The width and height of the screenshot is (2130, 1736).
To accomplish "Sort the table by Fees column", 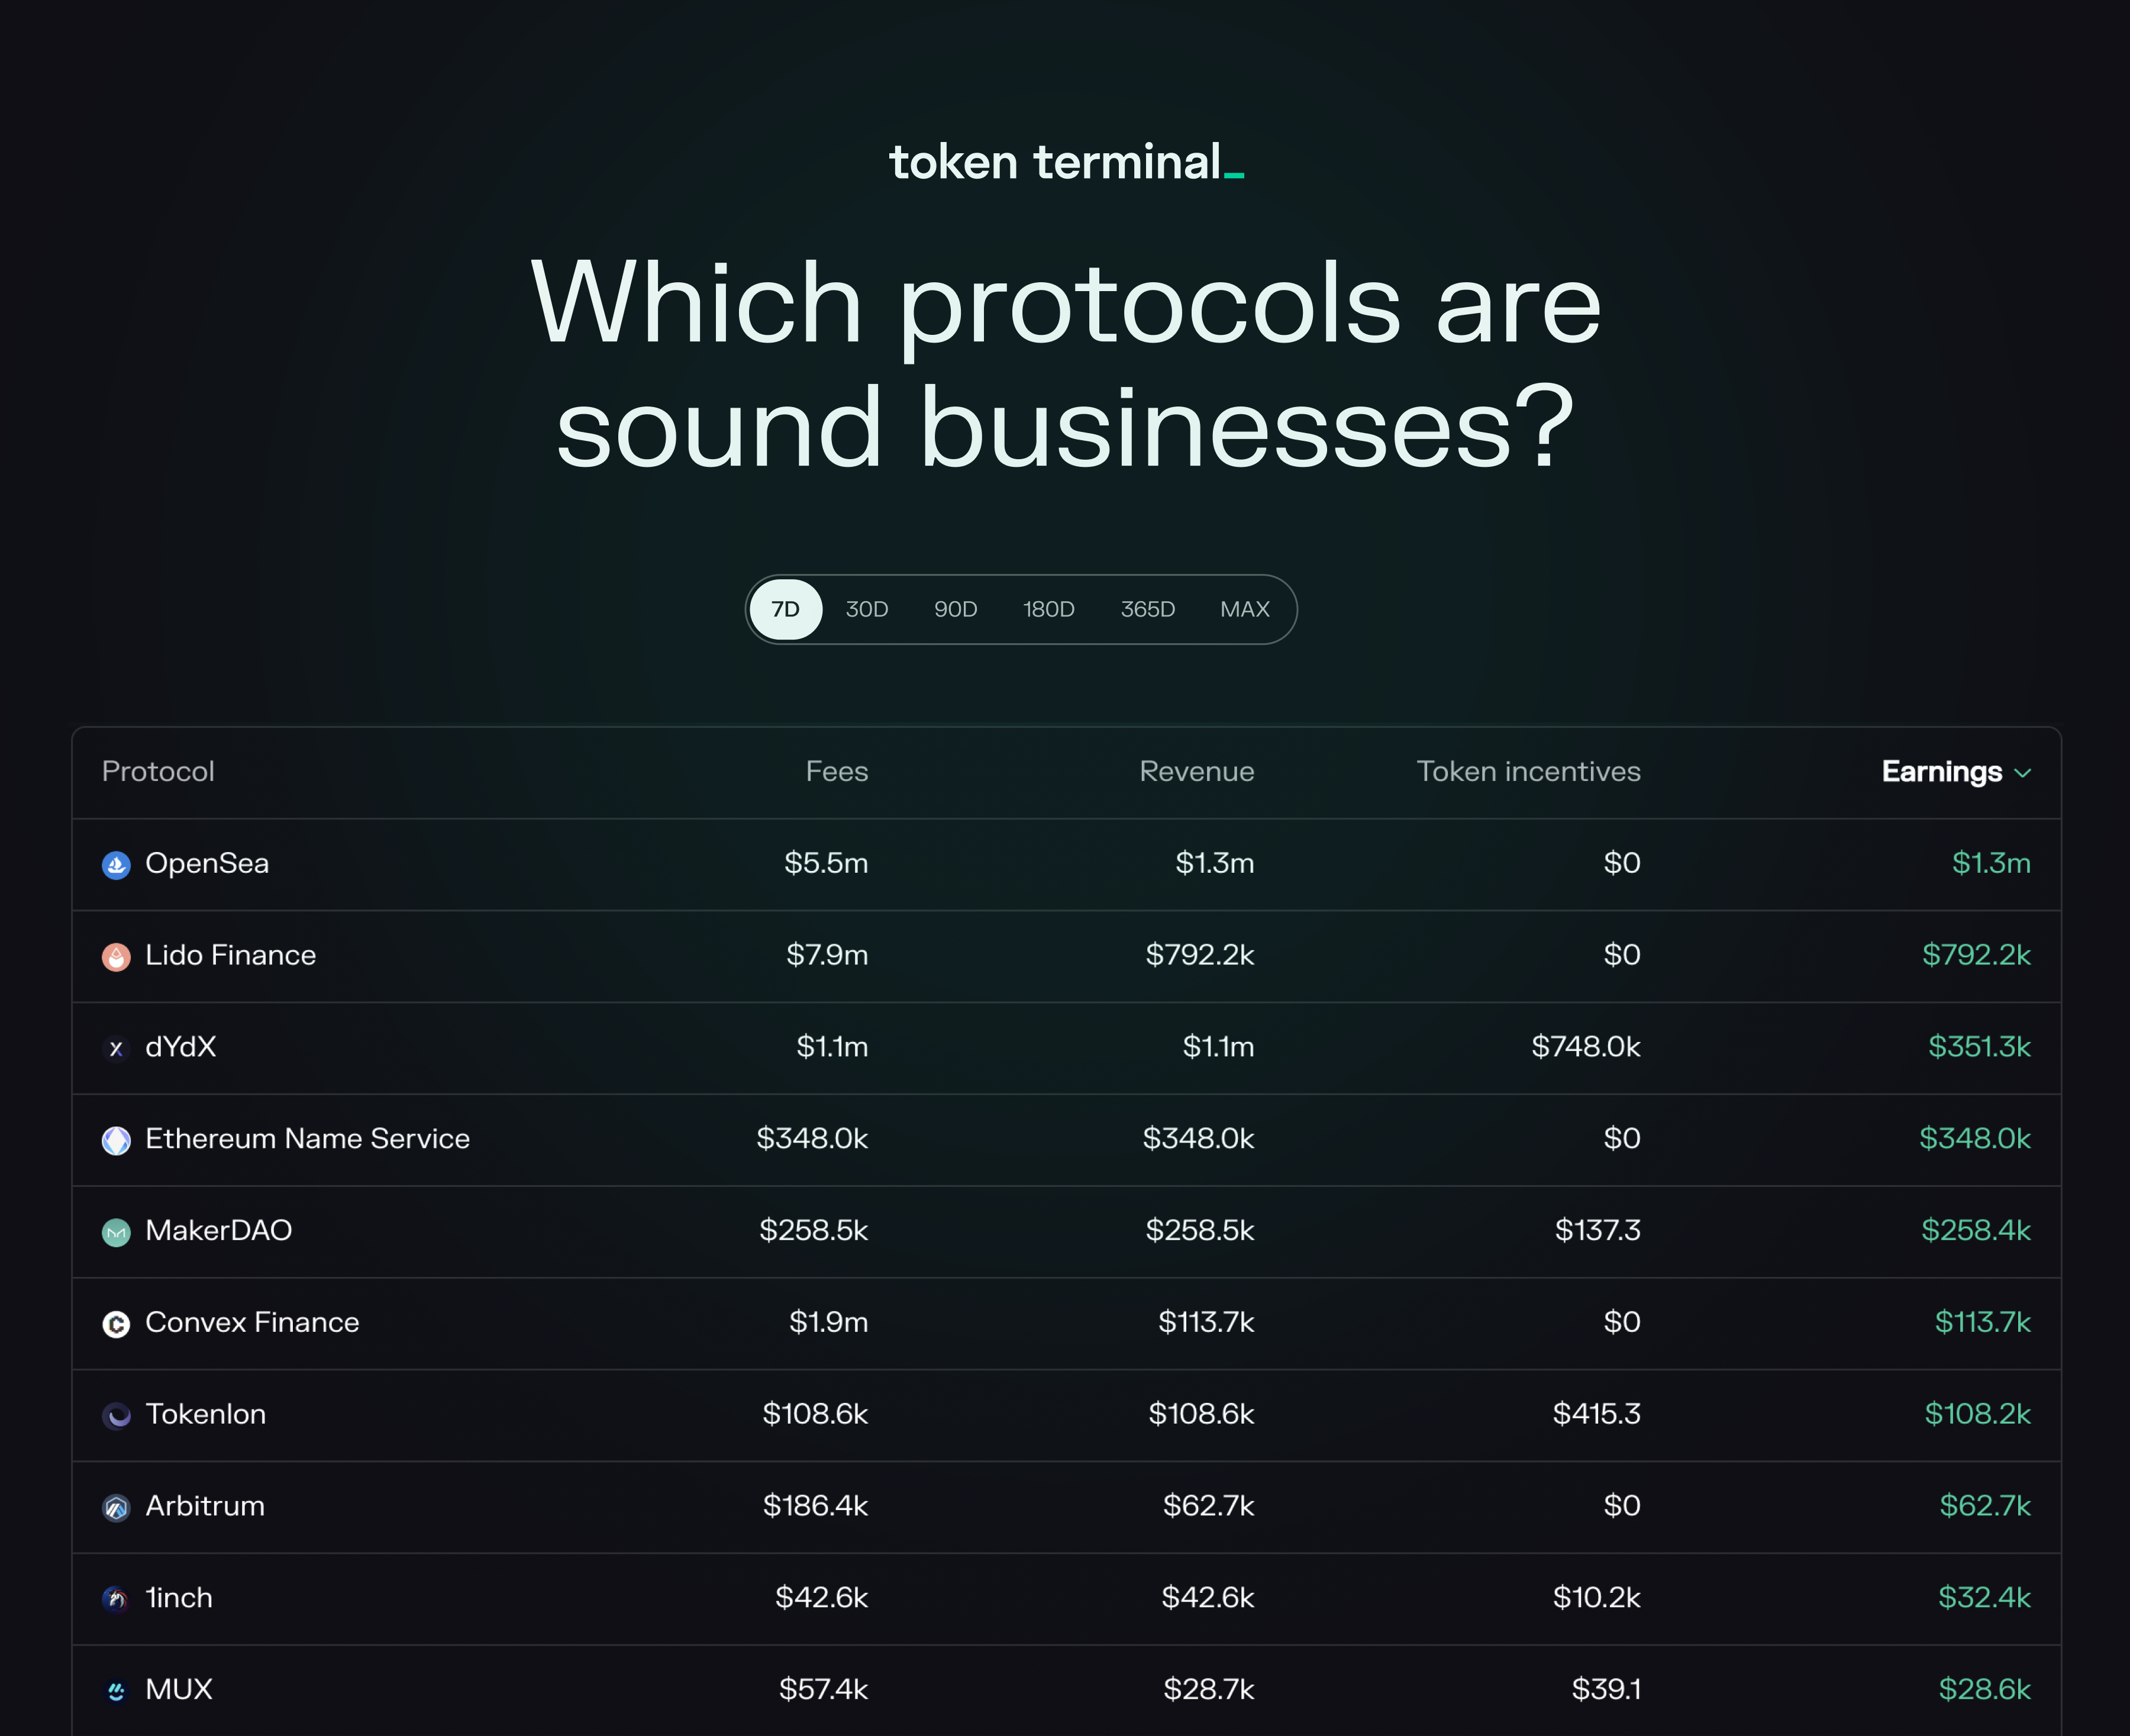I will click(x=836, y=772).
